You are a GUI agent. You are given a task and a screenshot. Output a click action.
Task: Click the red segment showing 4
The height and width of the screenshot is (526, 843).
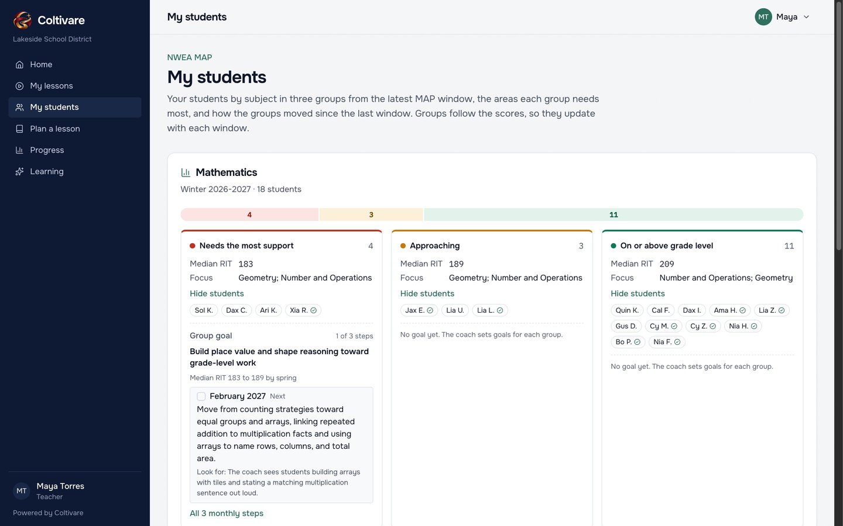coord(249,214)
